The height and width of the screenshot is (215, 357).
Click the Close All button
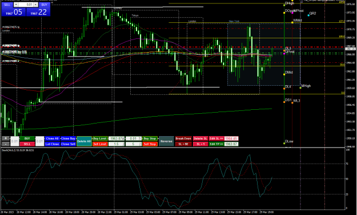coord(52,138)
